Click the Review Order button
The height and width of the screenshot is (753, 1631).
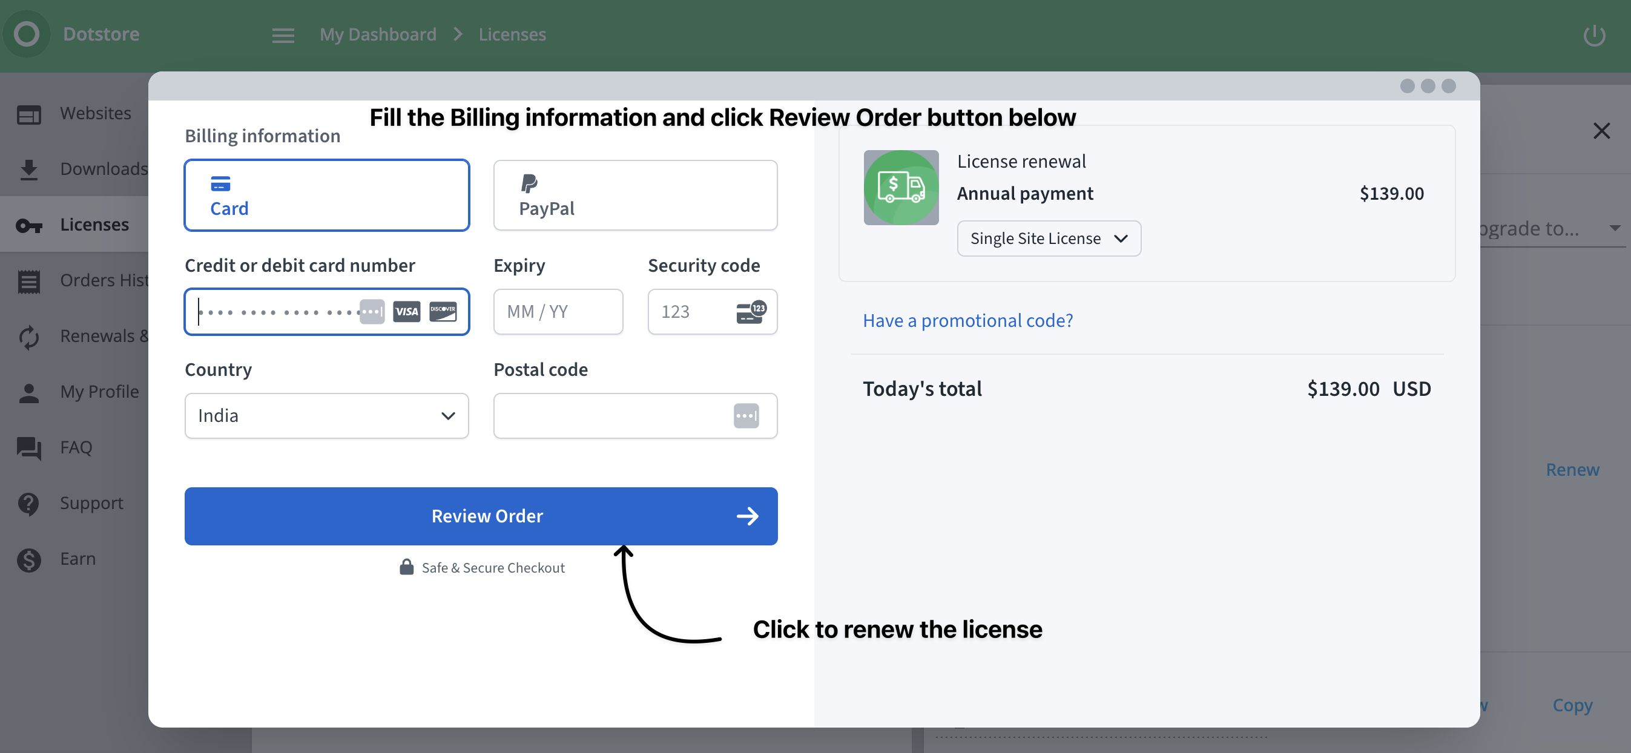(x=481, y=516)
